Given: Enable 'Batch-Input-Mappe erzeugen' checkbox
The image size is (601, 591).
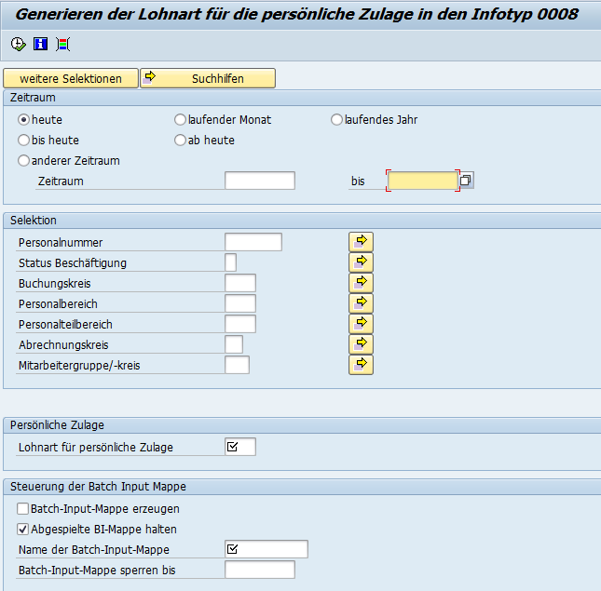Looking at the screenshot, I should tap(23, 509).
